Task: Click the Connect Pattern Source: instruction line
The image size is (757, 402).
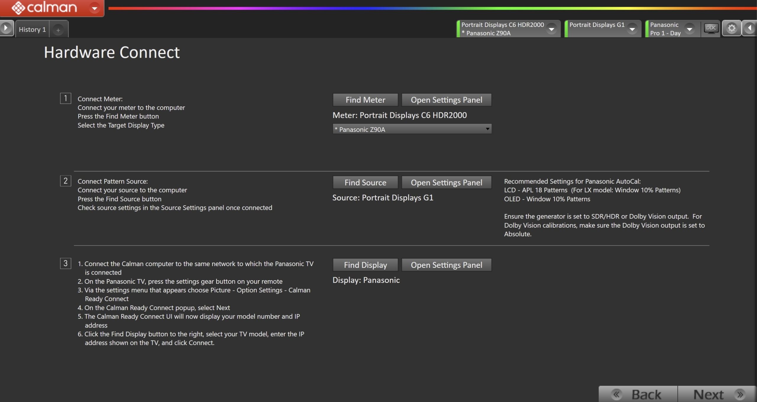Action: point(113,181)
